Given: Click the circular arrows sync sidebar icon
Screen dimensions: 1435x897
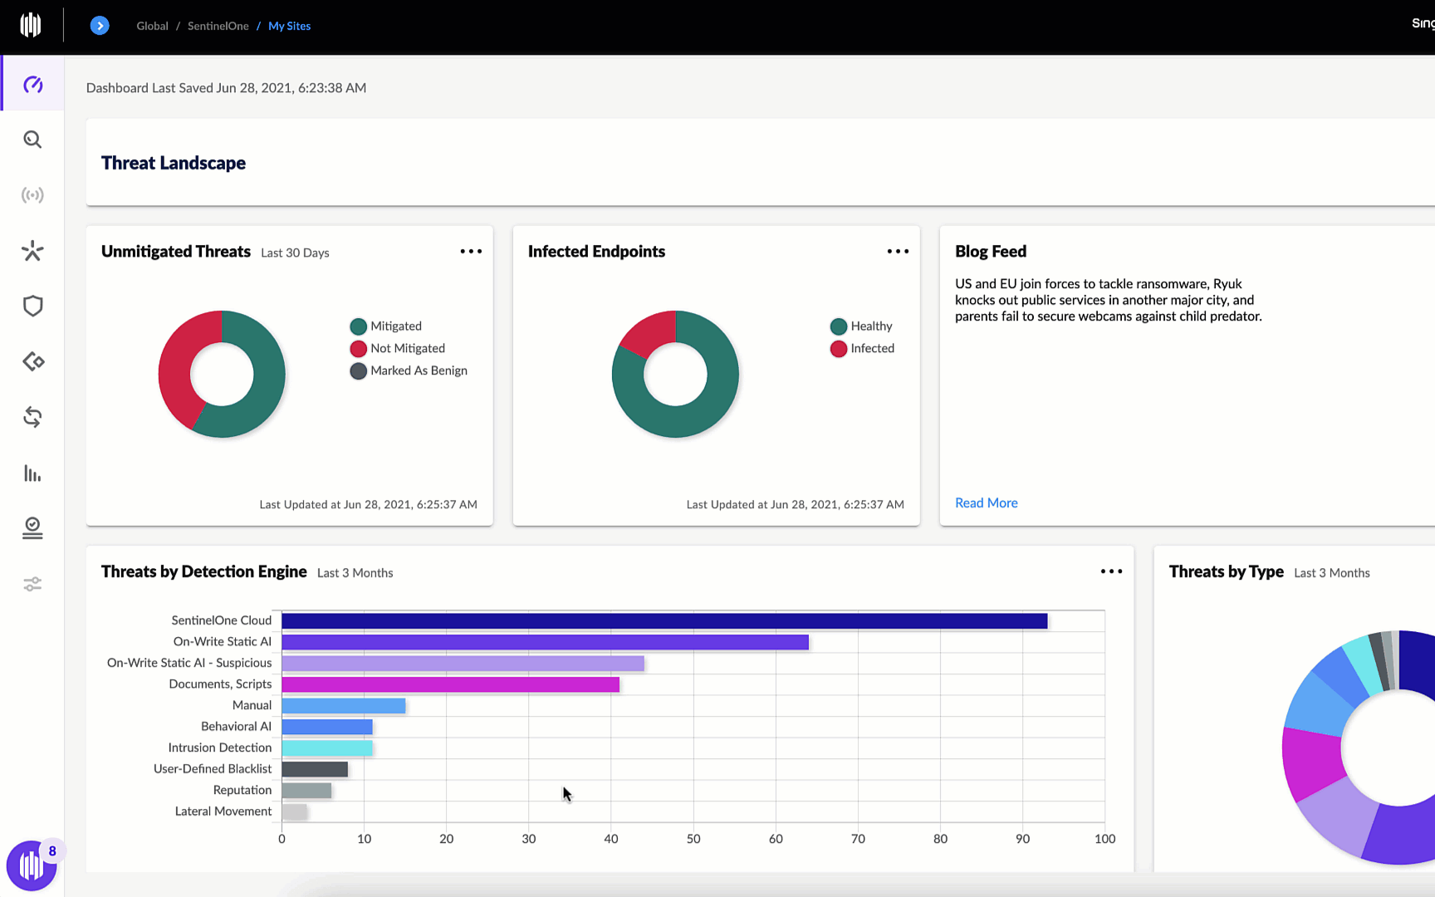Looking at the screenshot, I should pos(32,417).
